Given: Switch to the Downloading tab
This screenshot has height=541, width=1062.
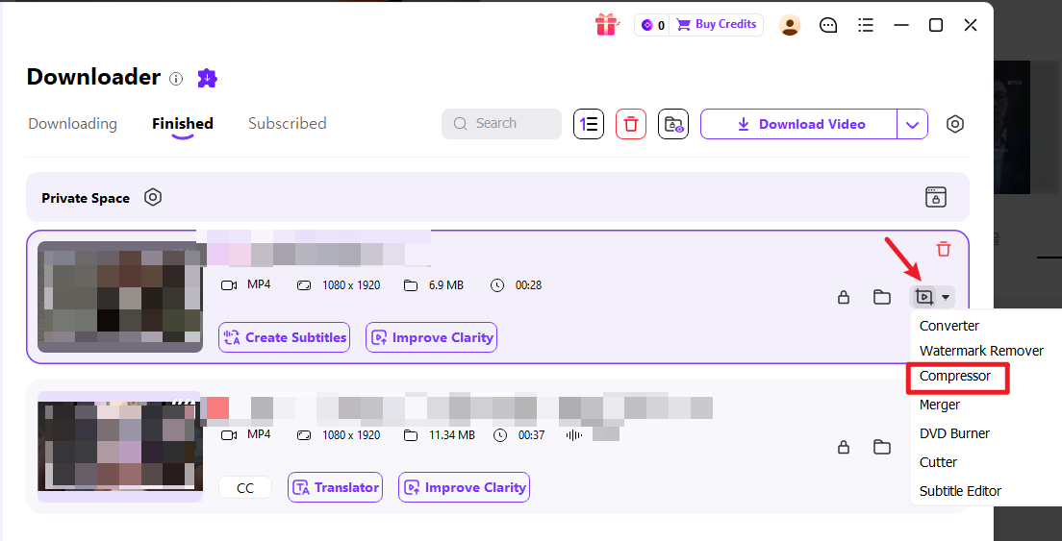Looking at the screenshot, I should point(72,124).
